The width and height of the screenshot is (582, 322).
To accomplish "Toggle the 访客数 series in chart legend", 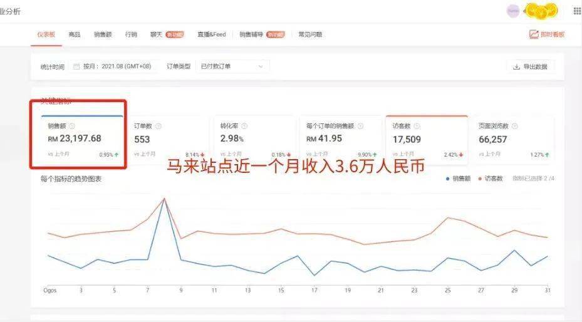I will pos(491,179).
